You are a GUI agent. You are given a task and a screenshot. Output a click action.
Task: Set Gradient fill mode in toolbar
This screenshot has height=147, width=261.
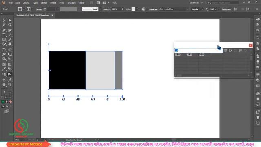point(7,102)
